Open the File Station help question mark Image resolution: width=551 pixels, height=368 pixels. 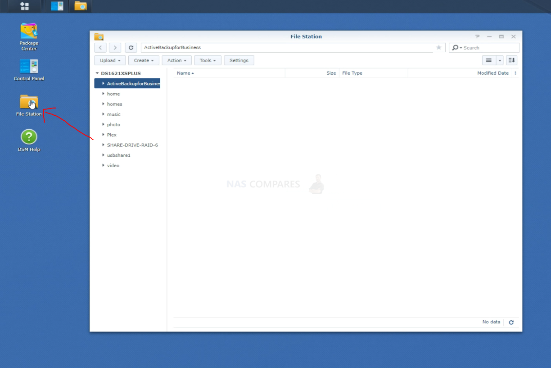tap(478, 36)
